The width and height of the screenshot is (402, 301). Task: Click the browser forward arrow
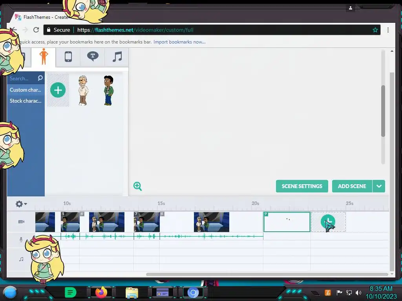25,30
